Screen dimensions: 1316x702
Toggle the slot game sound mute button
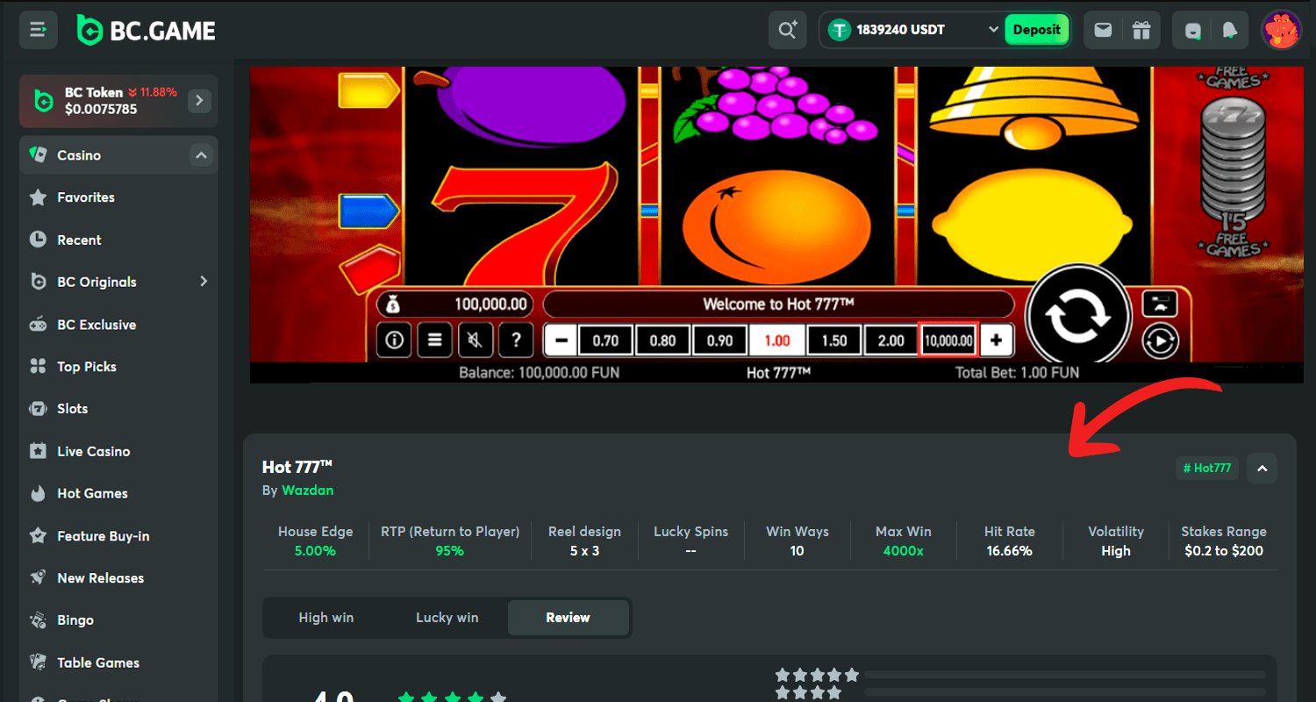[475, 340]
